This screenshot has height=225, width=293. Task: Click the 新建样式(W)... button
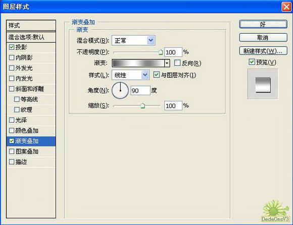tap(263, 51)
